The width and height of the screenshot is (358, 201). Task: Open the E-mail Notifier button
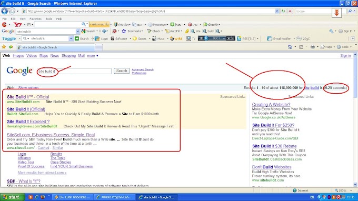click(279, 38)
